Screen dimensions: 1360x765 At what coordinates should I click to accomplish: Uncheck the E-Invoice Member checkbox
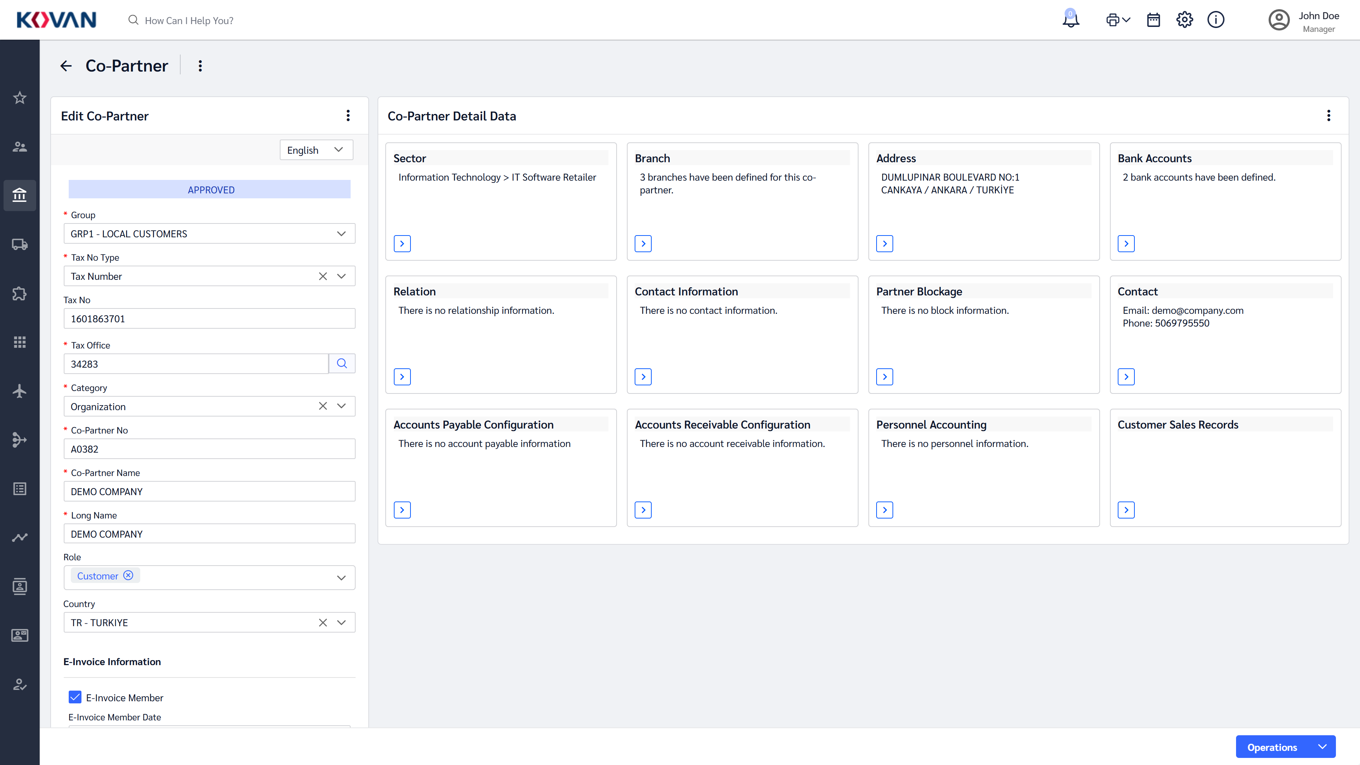click(75, 697)
